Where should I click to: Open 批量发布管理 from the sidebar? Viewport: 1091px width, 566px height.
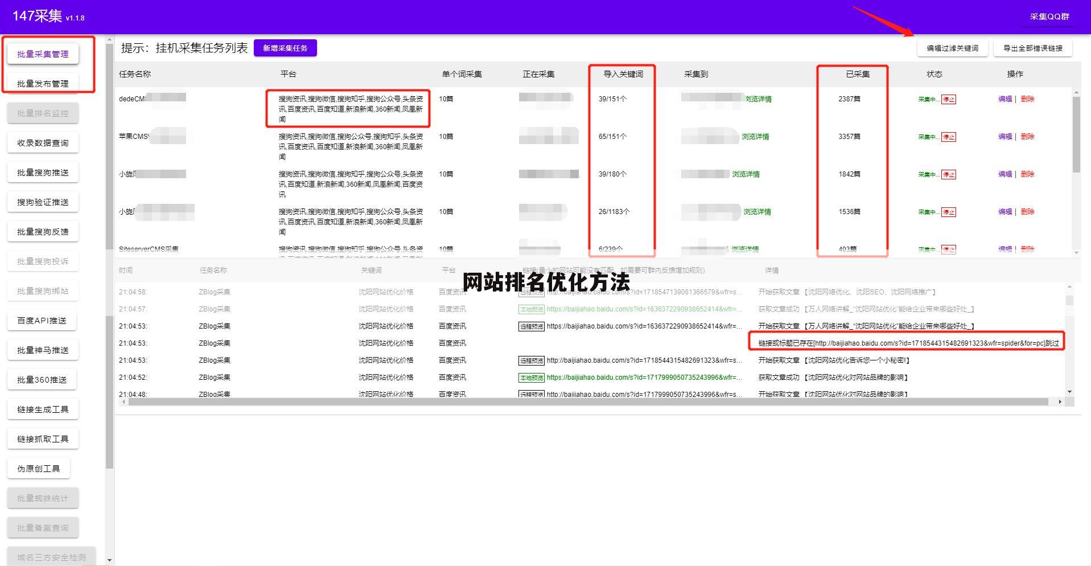coord(42,83)
